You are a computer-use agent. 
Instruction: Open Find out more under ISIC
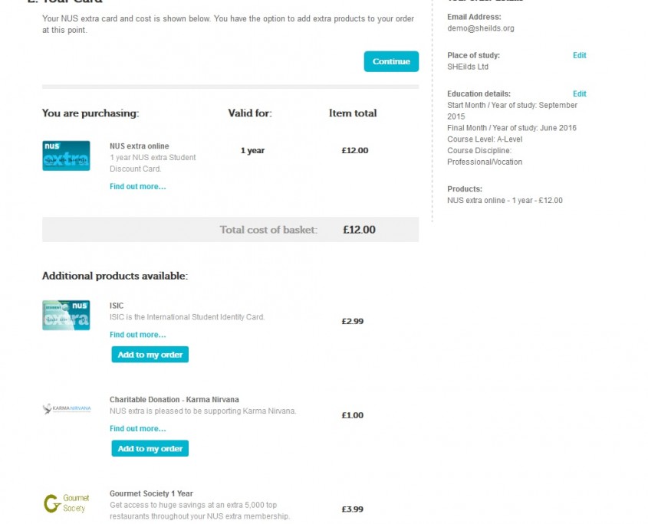(137, 335)
